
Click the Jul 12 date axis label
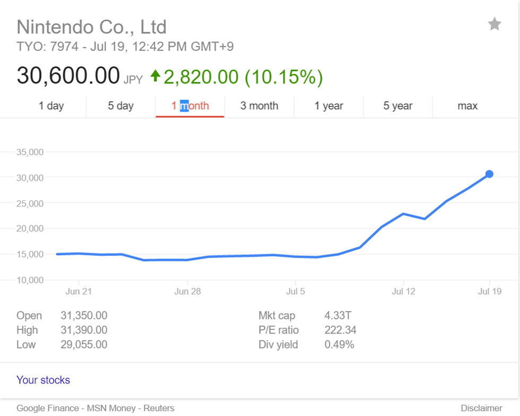pyautogui.click(x=403, y=291)
